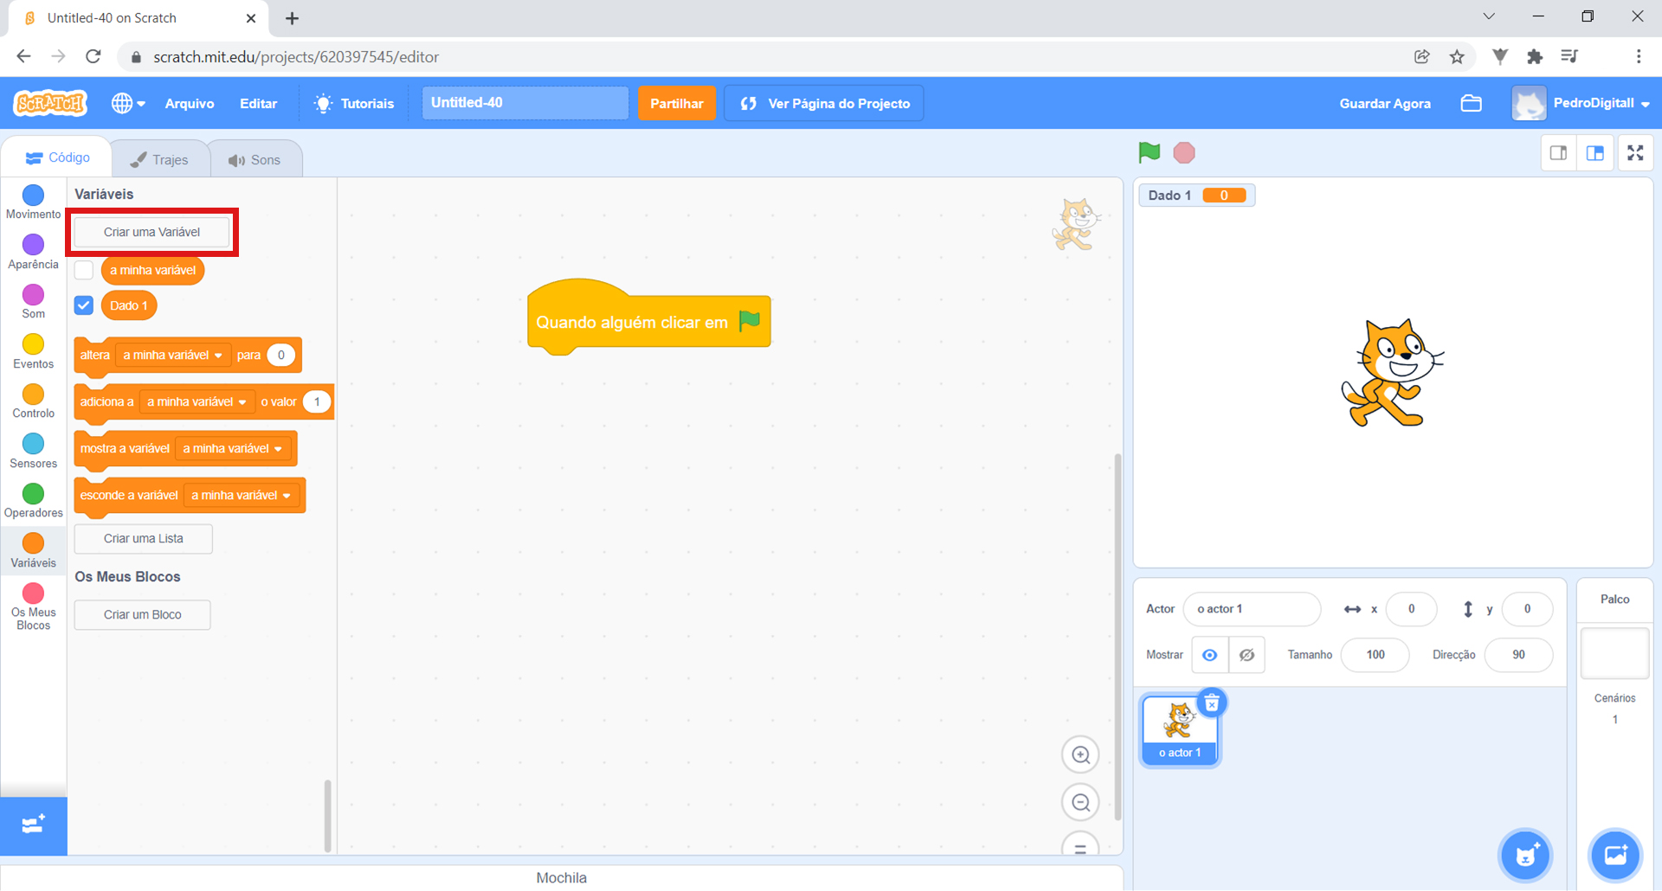Image resolution: width=1662 pixels, height=891 pixels.
Task: Select the Variáveis block category
Action: (x=33, y=550)
